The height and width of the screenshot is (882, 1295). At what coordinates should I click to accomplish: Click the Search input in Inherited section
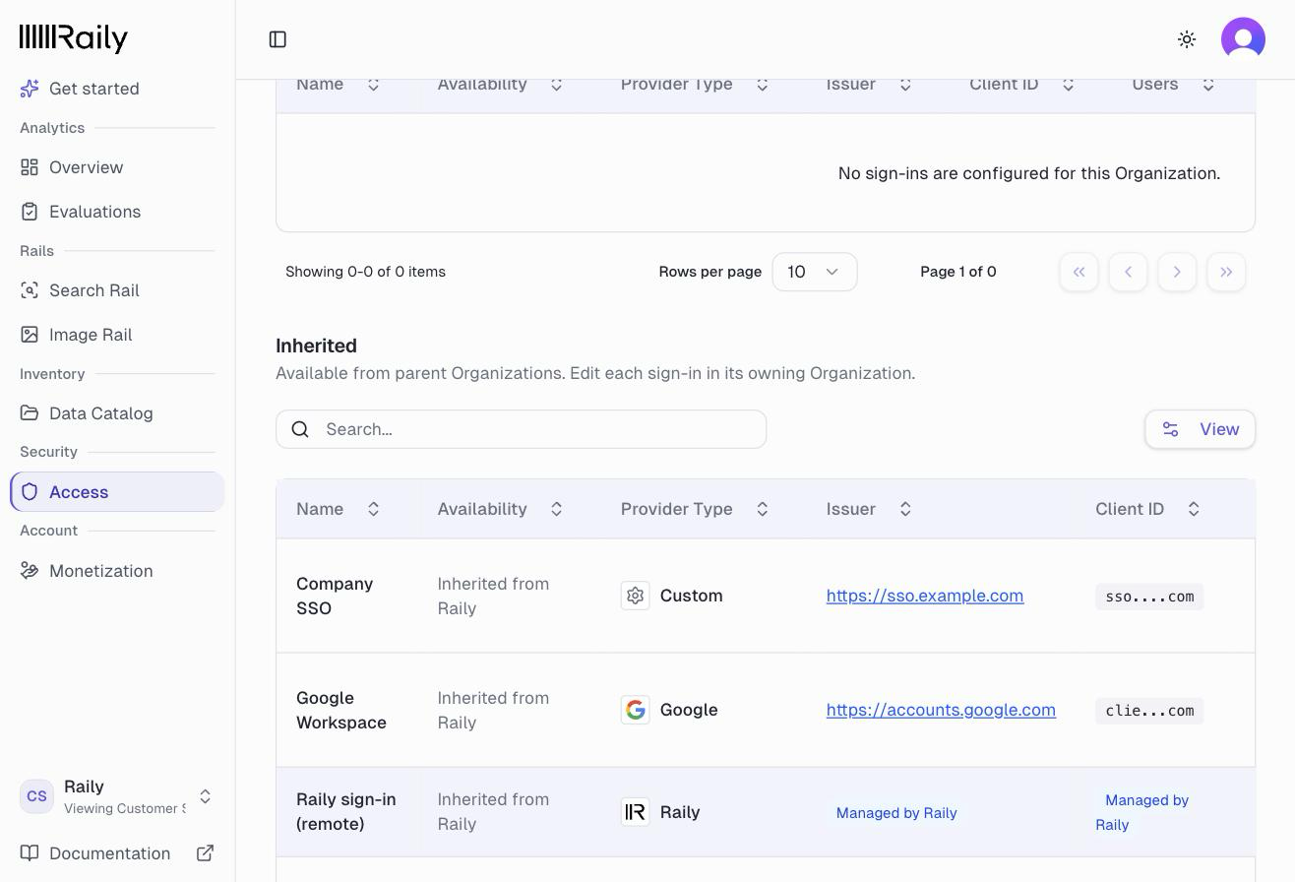521,429
